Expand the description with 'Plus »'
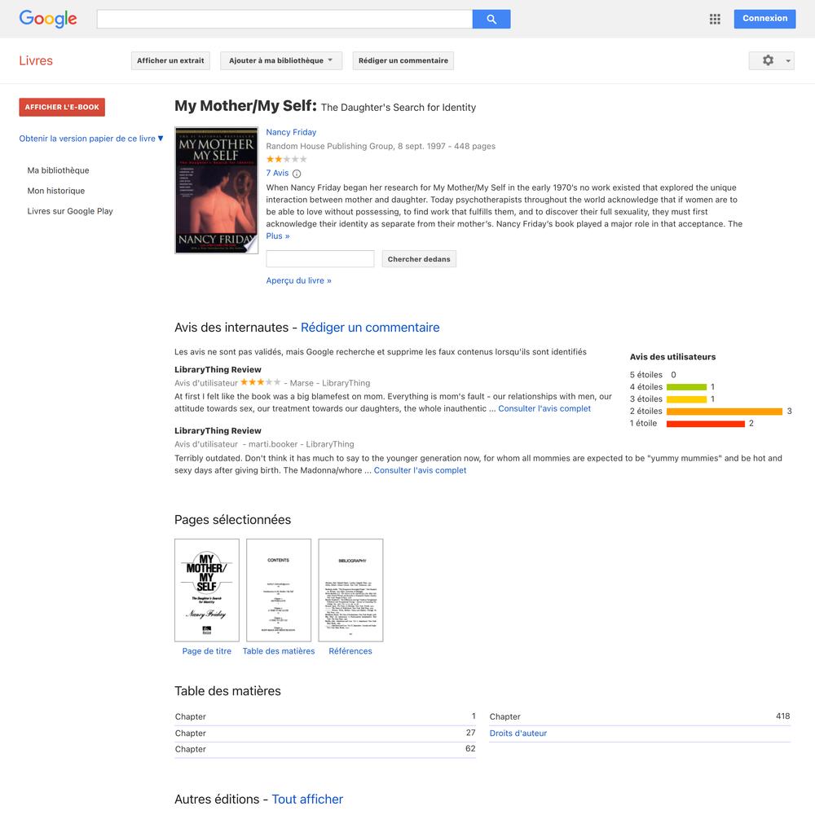 coord(278,236)
